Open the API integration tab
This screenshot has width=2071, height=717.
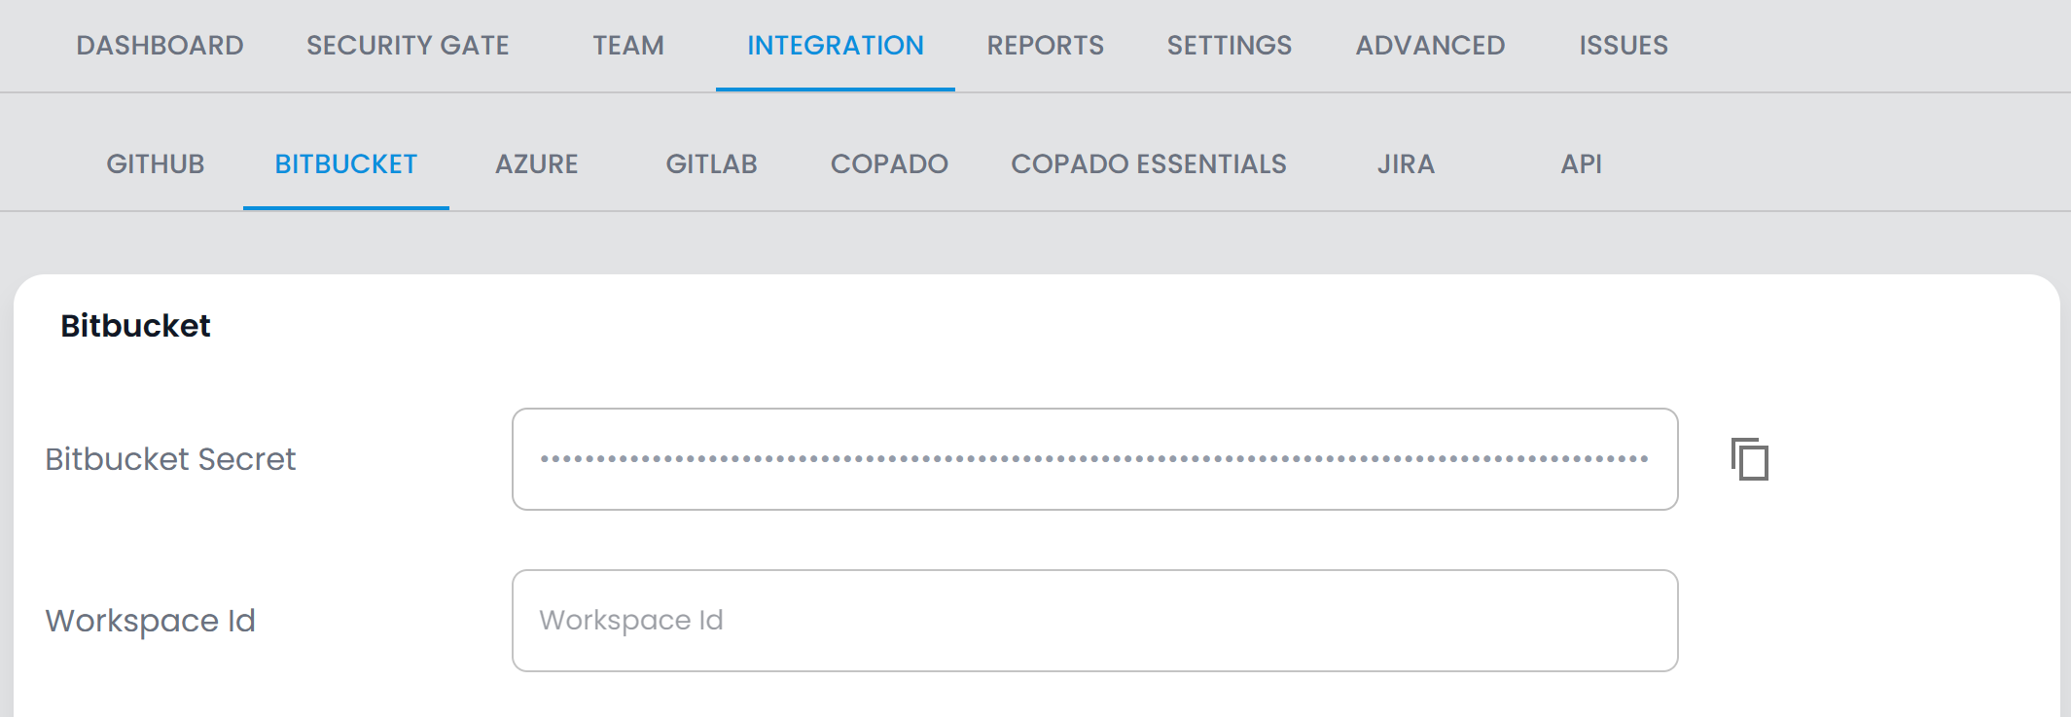(1582, 163)
